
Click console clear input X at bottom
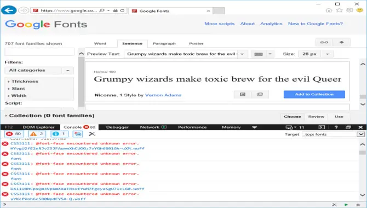pos(335,205)
